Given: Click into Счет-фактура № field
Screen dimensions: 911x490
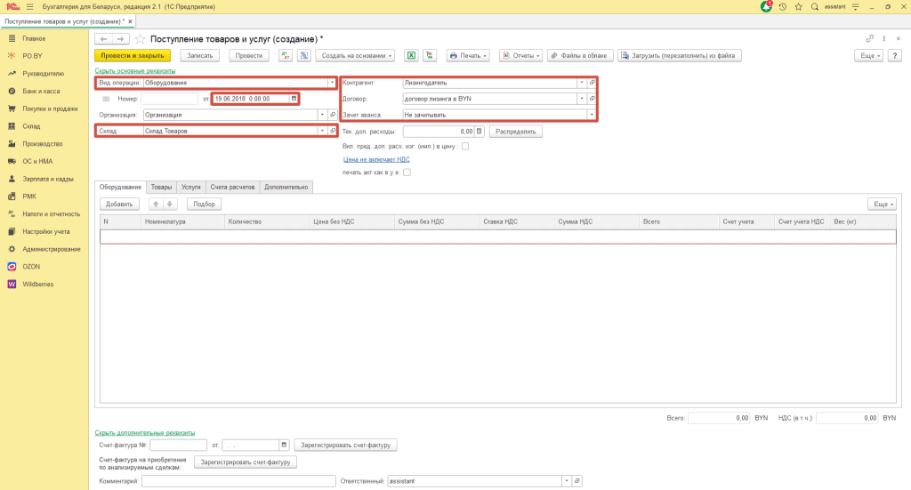Looking at the screenshot, I should click(x=178, y=446).
